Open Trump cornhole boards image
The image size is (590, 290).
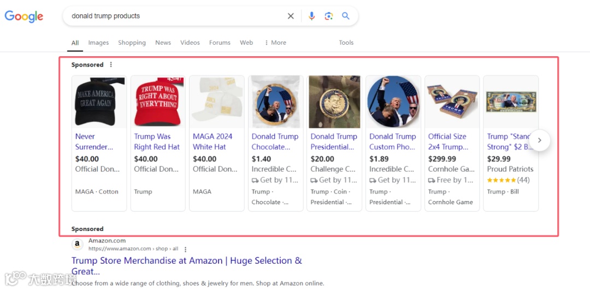[452, 102]
